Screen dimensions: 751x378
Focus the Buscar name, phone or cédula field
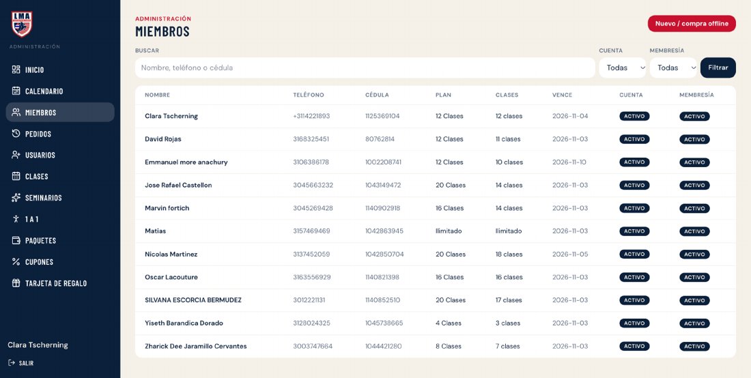coord(365,68)
